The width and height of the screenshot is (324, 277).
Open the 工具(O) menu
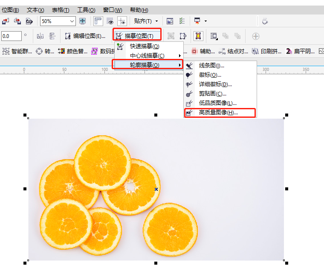click(86, 10)
